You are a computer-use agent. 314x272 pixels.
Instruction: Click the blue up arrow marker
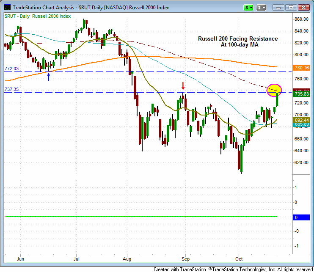click(x=49, y=77)
